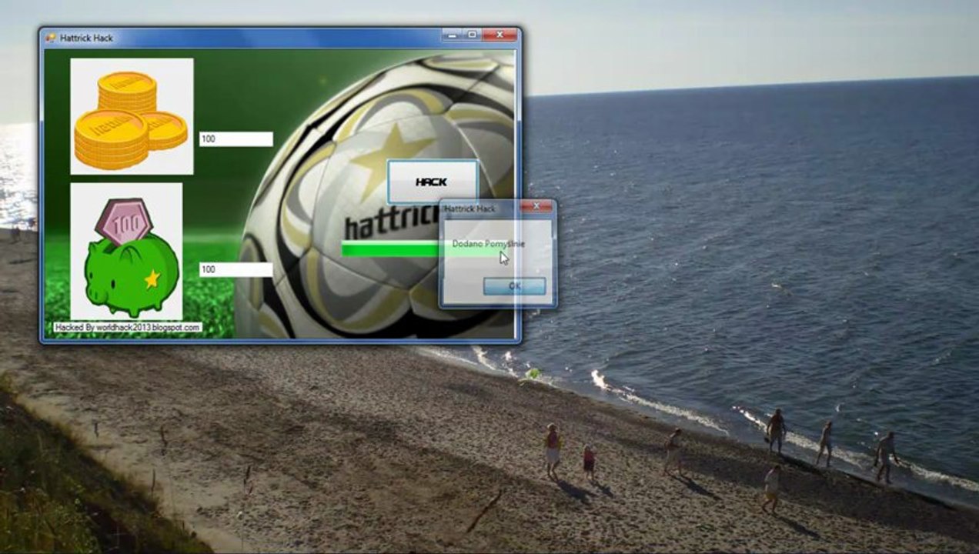Maximize the main Hattrick Hack window
979x554 pixels.
472,35
